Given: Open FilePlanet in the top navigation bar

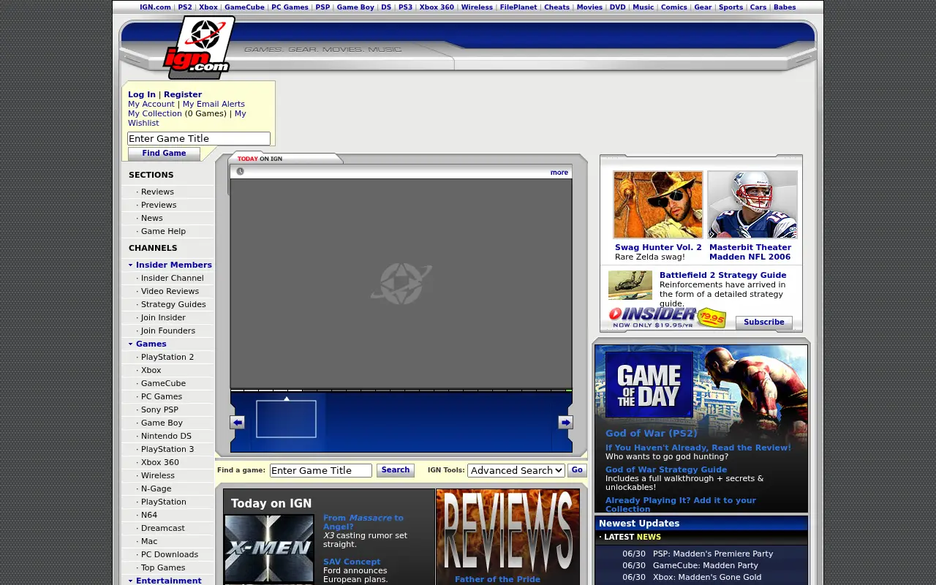Looking at the screenshot, I should pyautogui.click(x=518, y=7).
